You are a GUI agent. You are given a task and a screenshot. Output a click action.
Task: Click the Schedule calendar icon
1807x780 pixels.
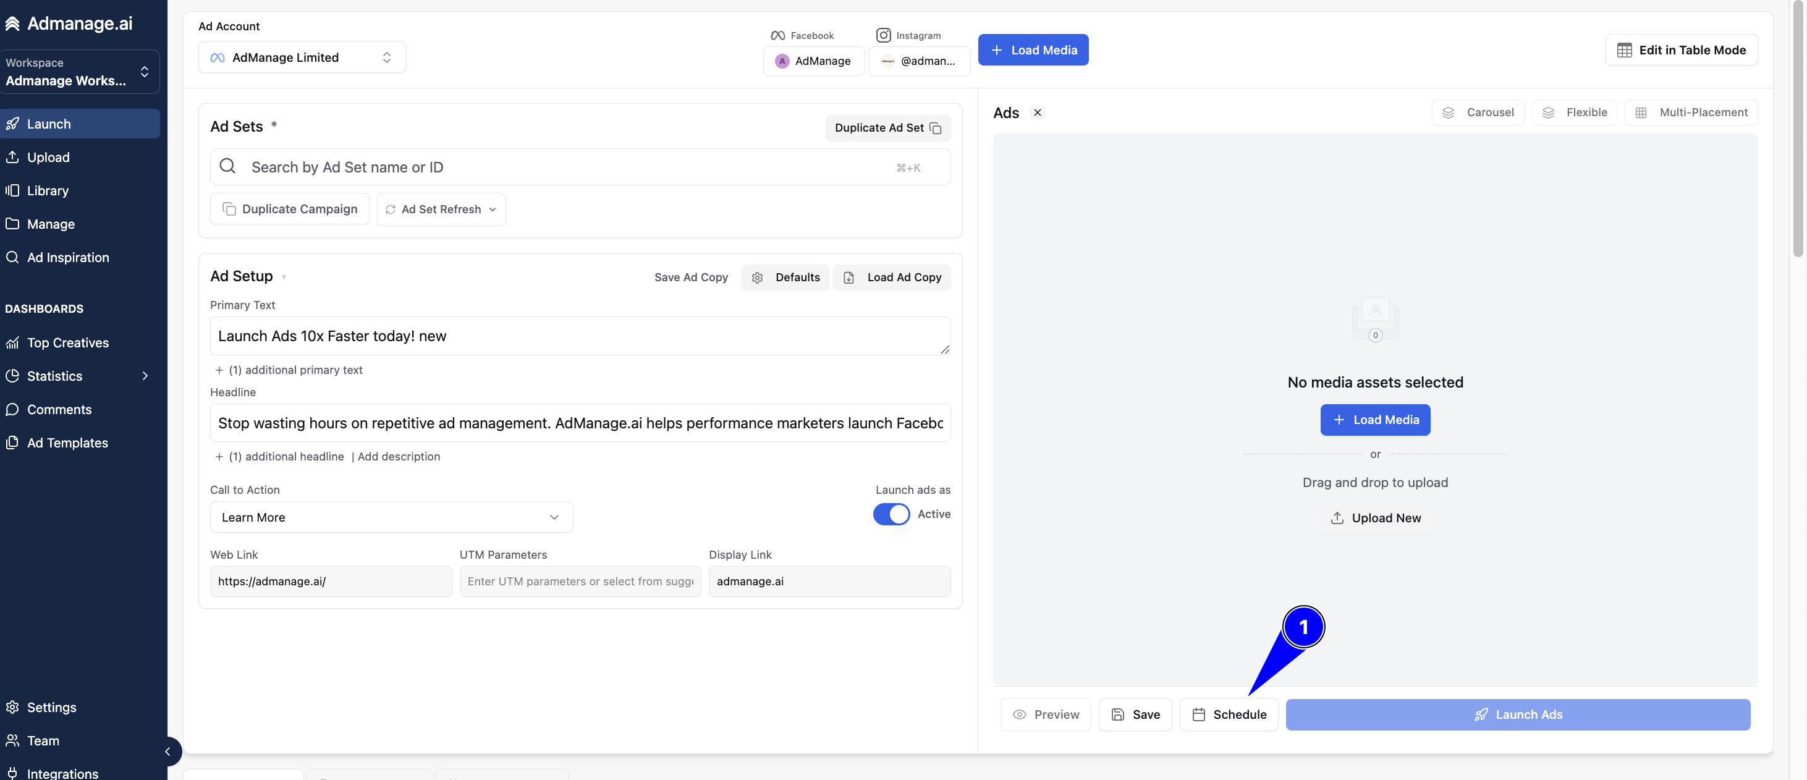(x=1199, y=714)
